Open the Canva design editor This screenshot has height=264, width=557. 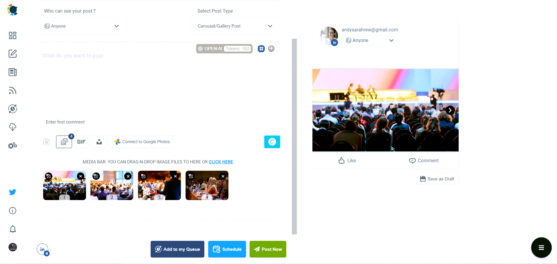click(272, 142)
